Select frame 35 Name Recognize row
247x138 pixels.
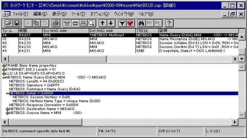click(x=120, y=39)
